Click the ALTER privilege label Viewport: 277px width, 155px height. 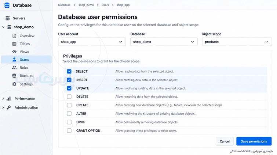(x=81, y=114)
